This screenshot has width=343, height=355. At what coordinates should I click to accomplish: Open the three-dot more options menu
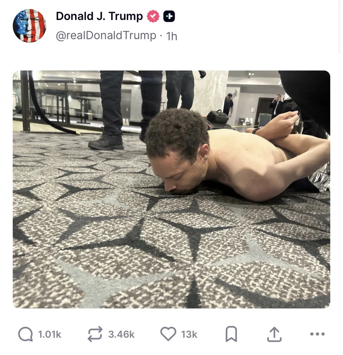pos(317,334)
